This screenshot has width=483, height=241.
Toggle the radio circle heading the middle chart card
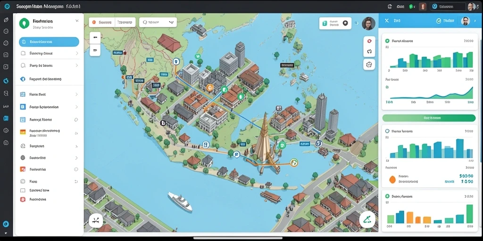(387, 131)
